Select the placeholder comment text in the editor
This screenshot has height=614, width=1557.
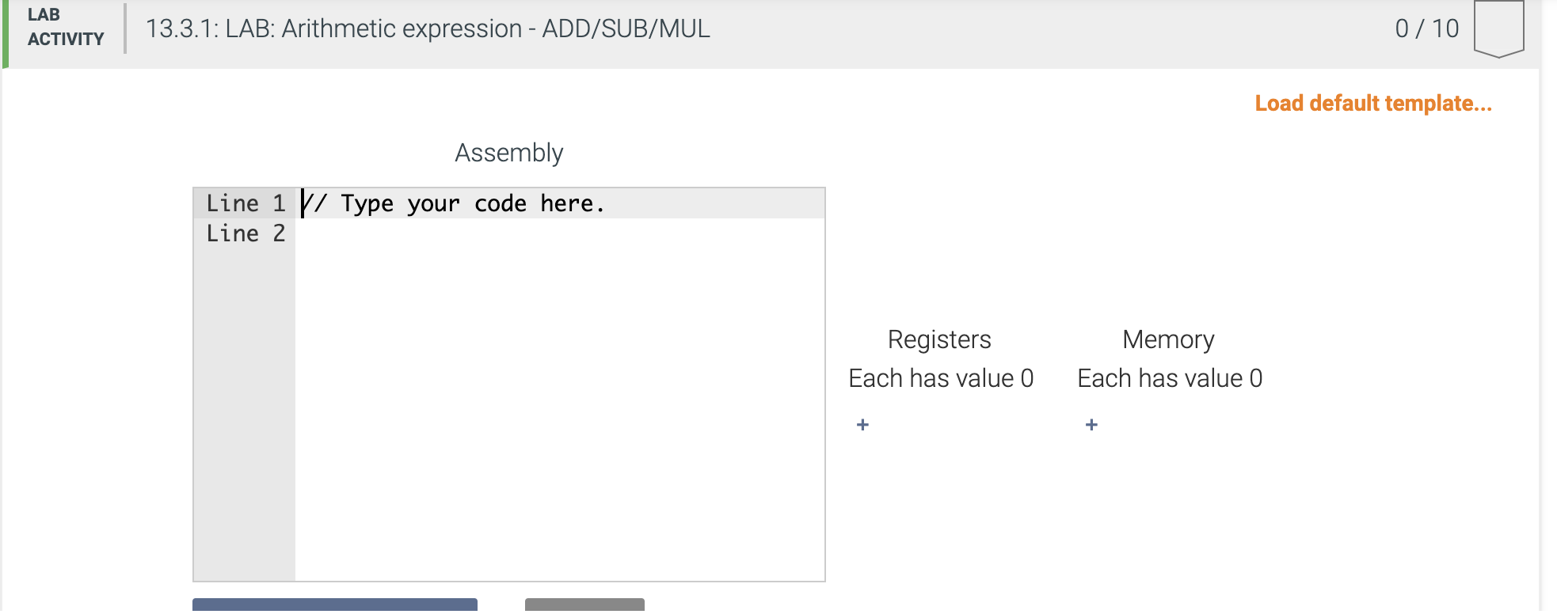(455, 203)
